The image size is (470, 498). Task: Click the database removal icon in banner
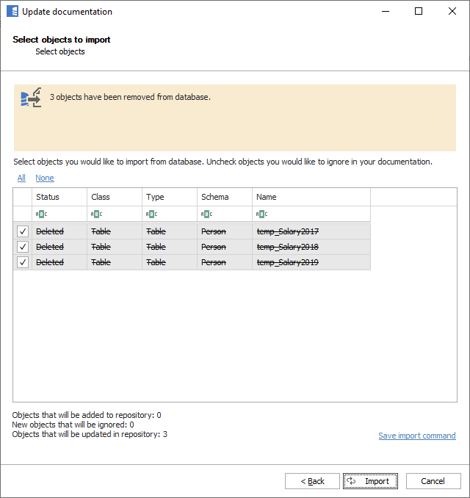[x=31, y=98]
